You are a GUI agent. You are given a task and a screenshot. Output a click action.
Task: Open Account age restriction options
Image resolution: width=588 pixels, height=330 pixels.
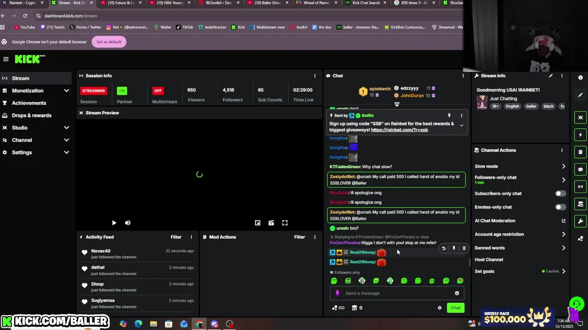[x=520, y=234]
